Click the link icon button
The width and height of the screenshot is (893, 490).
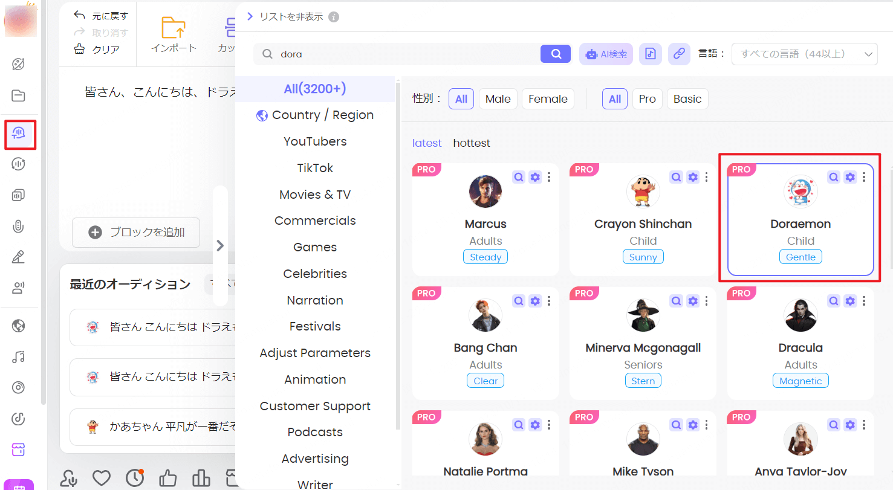click(x=679, y=54)
